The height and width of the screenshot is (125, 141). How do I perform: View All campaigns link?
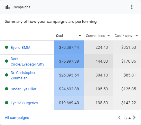[x=17, y=118]
